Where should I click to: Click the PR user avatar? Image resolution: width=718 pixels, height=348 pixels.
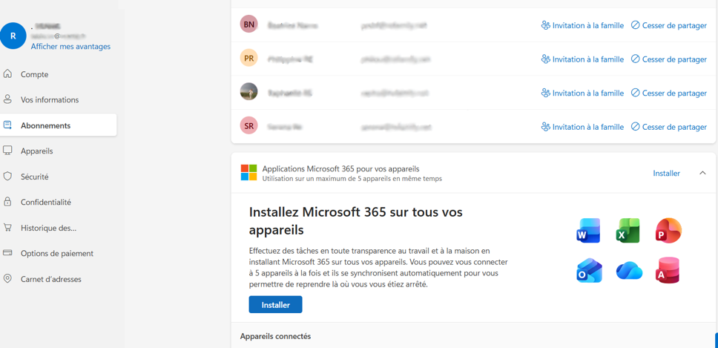[x=248, y=58]
